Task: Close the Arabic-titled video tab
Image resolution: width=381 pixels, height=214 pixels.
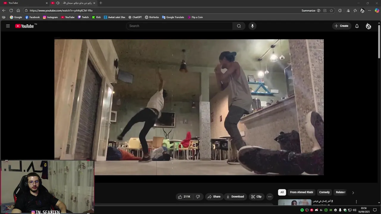Action: pyautogui.click(x=94, y=3)
